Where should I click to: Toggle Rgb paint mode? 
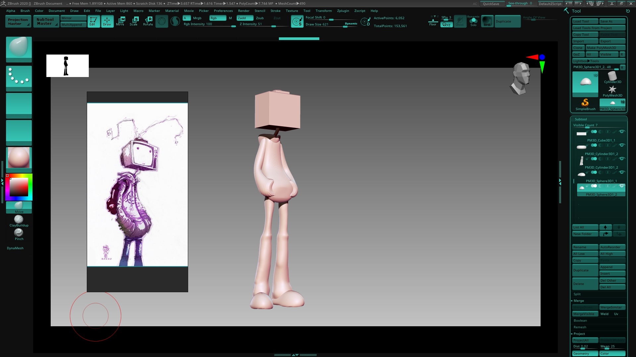(x=218, y=18)
